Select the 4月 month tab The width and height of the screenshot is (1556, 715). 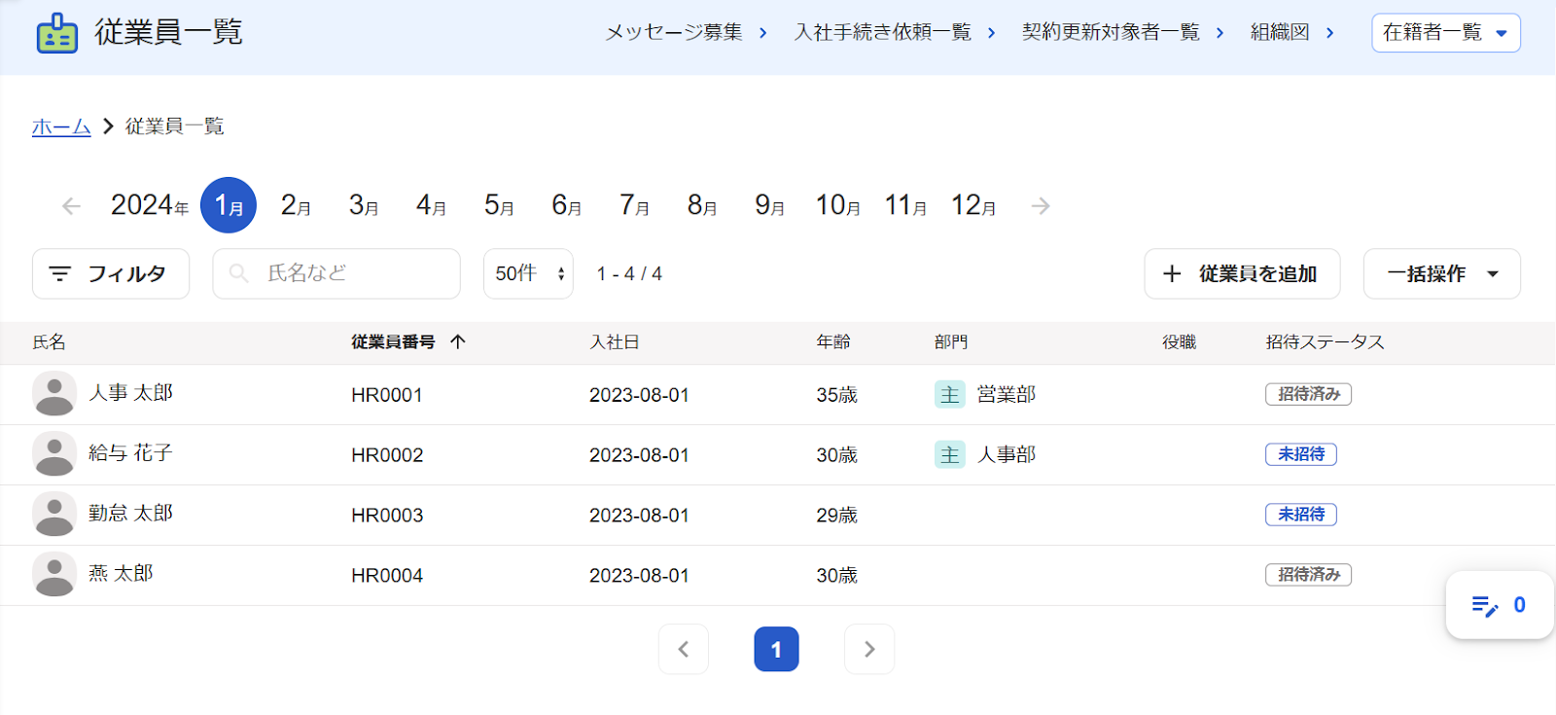pyautogui.click(x=431, y=205)
